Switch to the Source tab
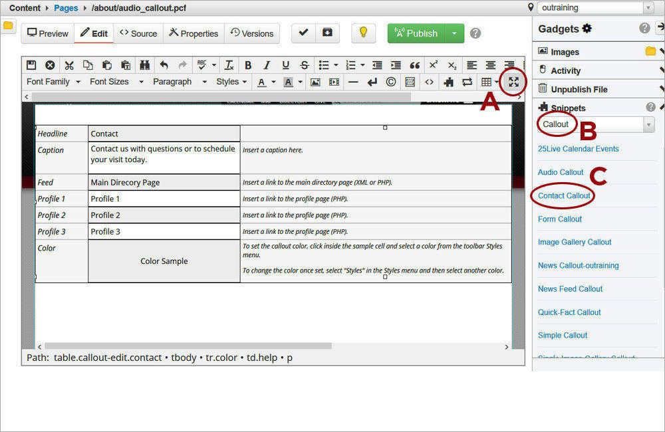The height and width of the screenshot is (432, 665). pyautogui.click(x=138, y=33)
